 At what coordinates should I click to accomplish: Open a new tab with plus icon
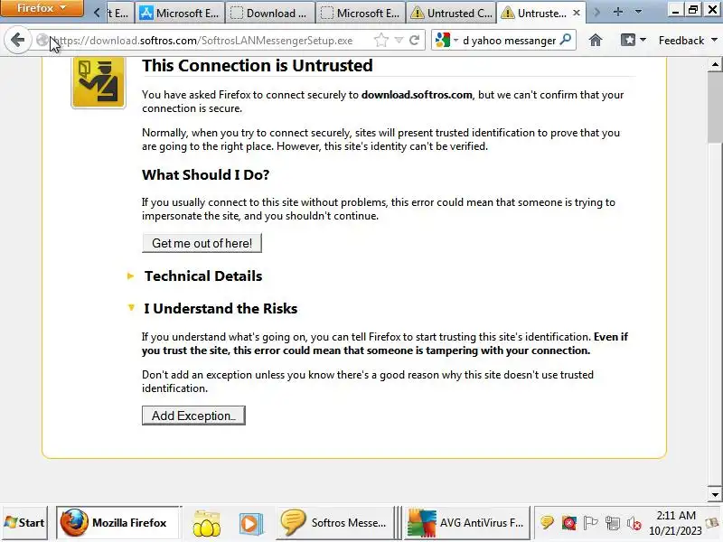[x=618, y=12]
